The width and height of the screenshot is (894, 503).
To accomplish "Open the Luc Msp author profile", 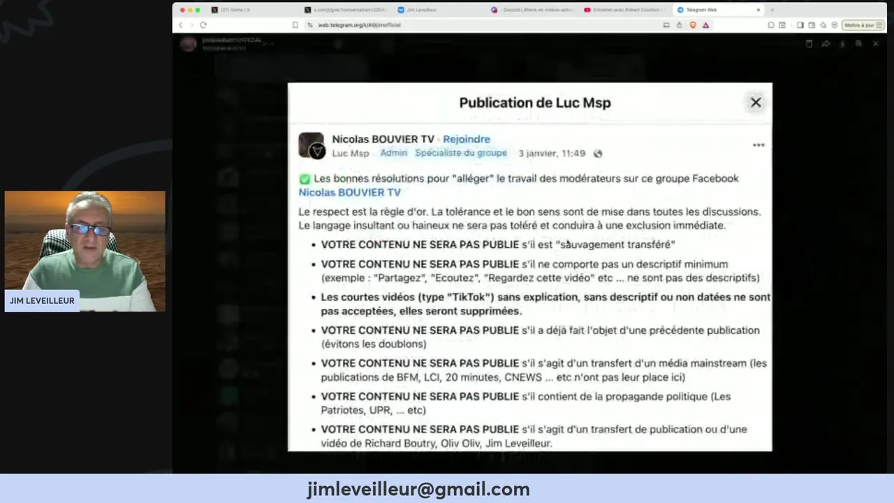I will (x=351, y=154).
